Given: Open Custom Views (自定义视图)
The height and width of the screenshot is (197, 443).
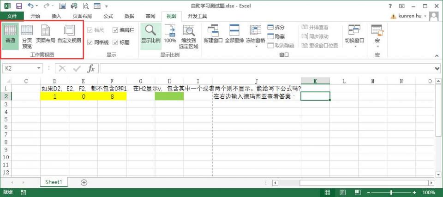Looking at the screenshot, I should pos(69,36).
